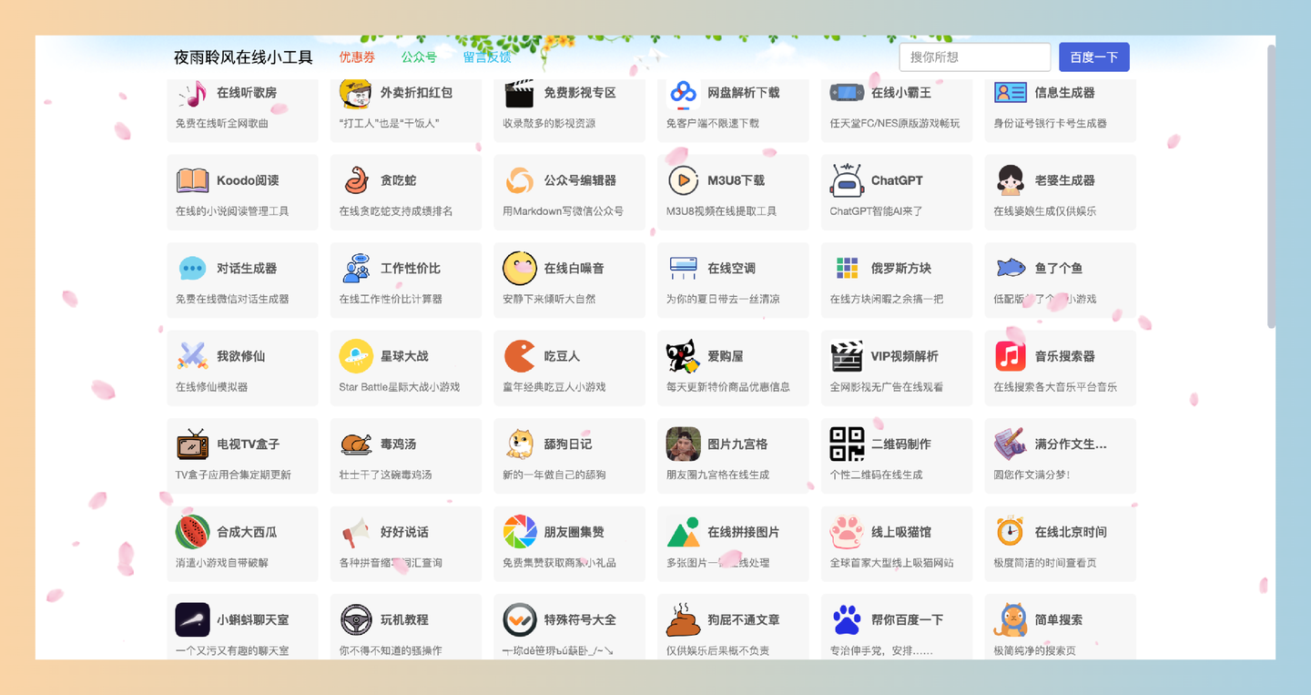Open the 公众号编辑器 link title
Screen dimensions: 1311x695
tap(580, 180)
